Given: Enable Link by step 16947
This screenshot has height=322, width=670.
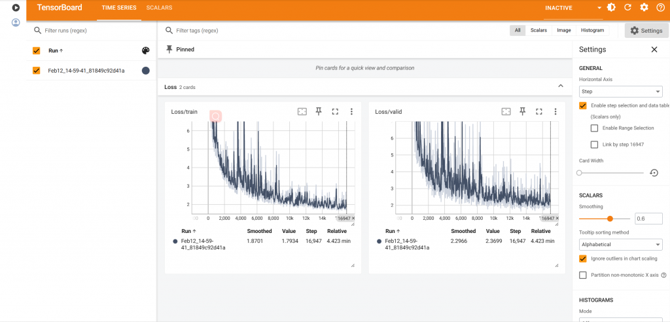Looking at the screenshot, I should click(594, 145).
